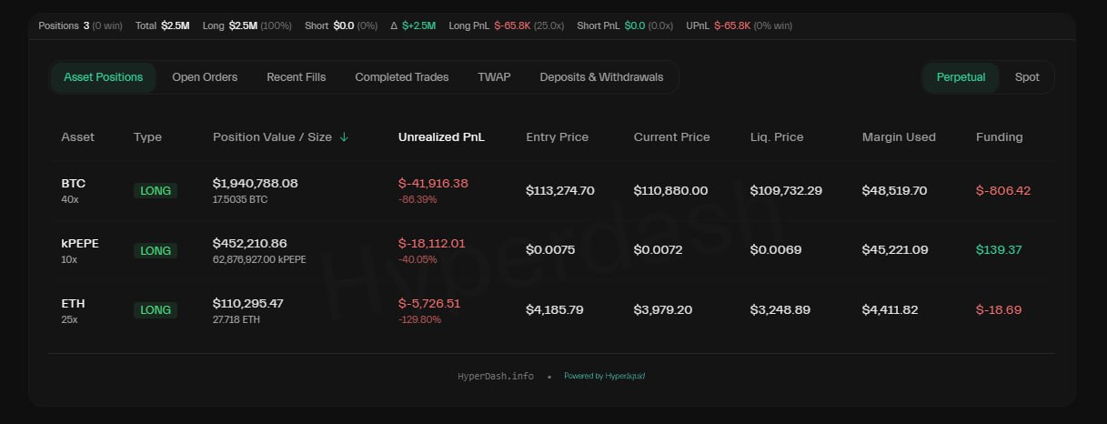Screen dimensions: 1107x424
Task: Click the Liq. Price column header
Action: coord(776,137)
